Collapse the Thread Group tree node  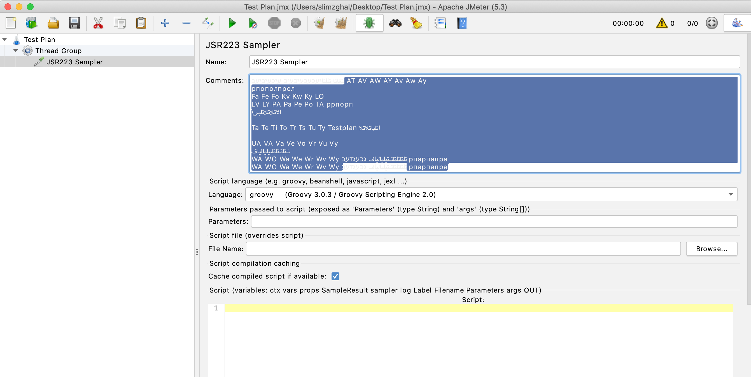16,50
